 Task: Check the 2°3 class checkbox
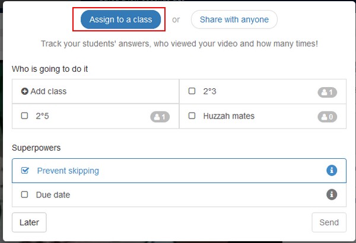click(192, 91)
